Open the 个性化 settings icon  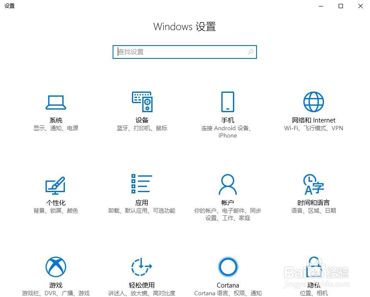(55, 185)
